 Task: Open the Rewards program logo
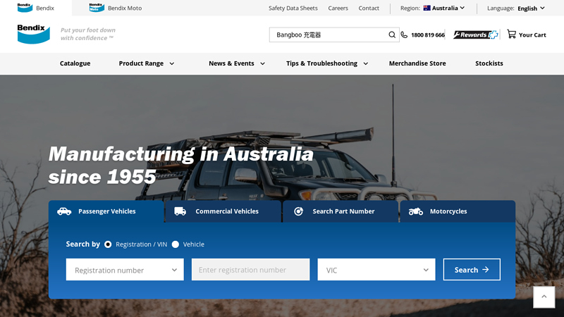coord(475,35)
